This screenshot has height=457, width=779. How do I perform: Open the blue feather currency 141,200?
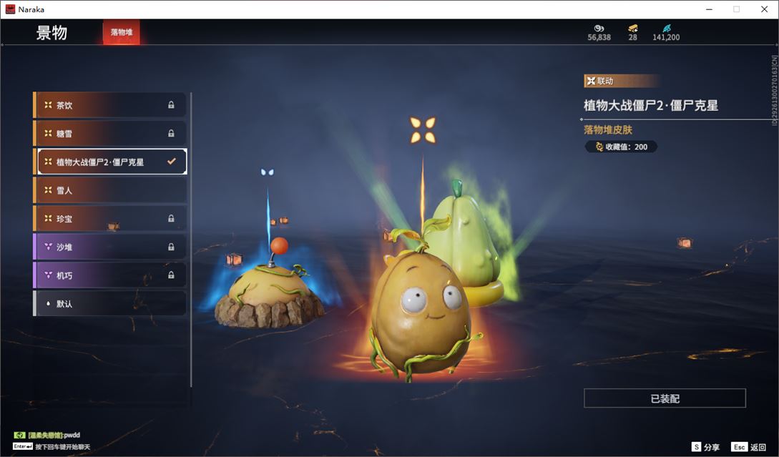[666, 33]
